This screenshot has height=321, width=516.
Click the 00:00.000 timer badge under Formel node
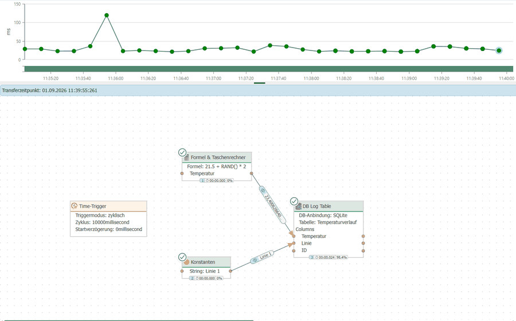tap(216, 181)
